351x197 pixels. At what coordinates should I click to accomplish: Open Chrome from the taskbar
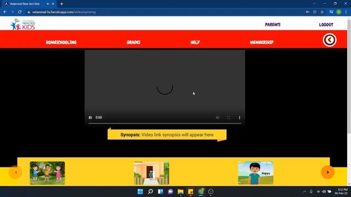201,192
